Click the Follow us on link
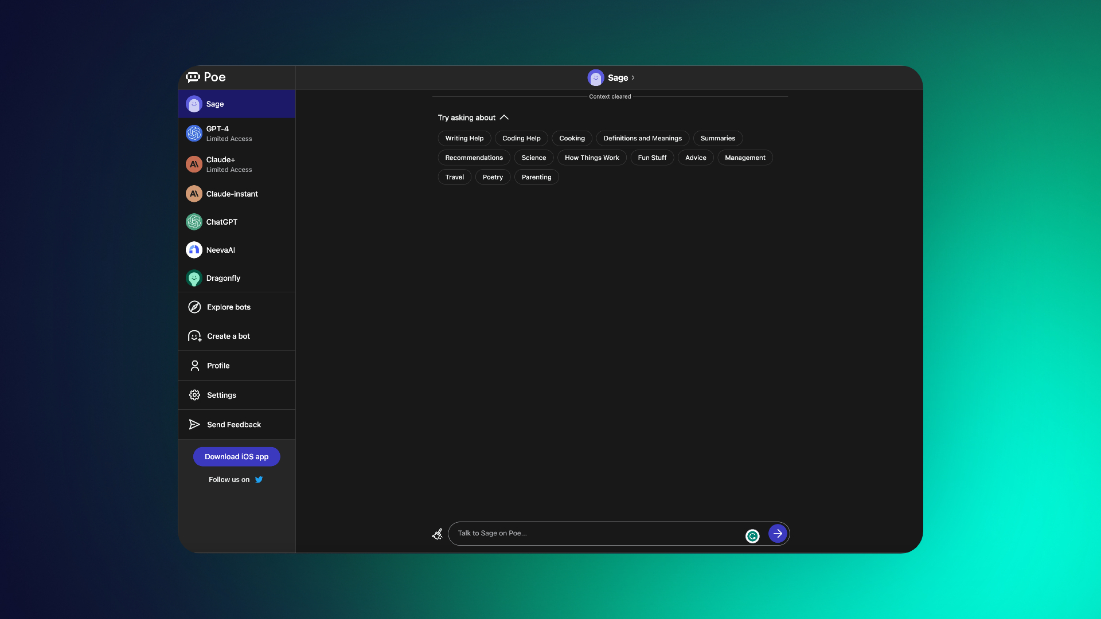The image size is (1101, 619). pos(236,480)
